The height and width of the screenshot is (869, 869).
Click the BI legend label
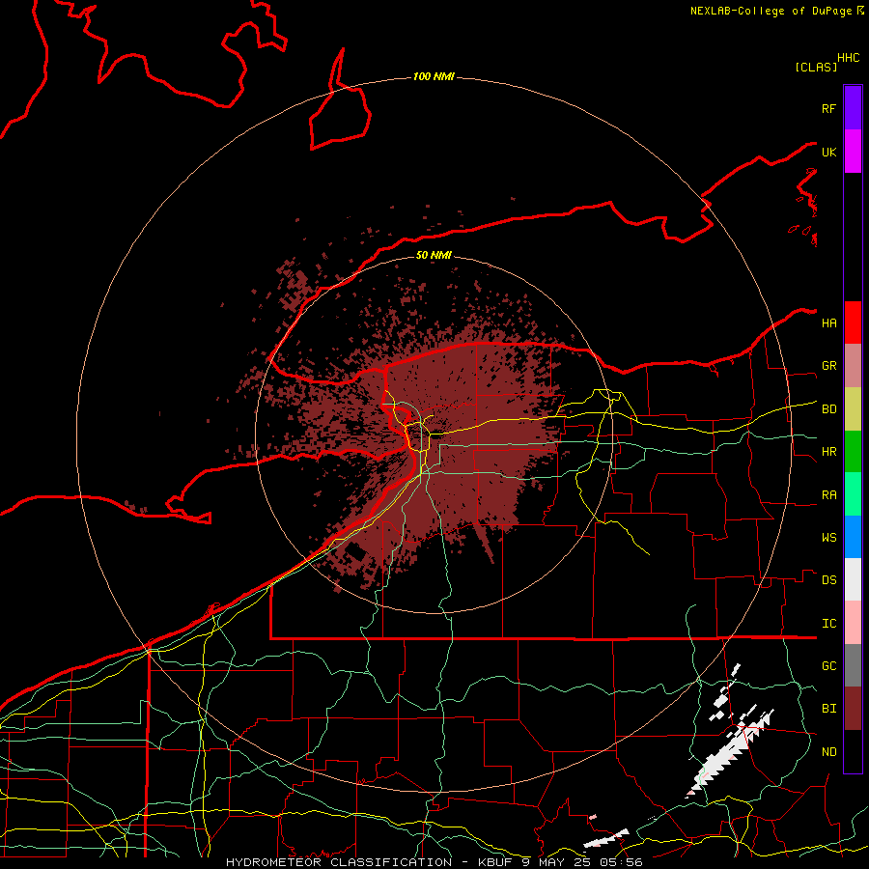pyautogui.click(x=828, y=709)
